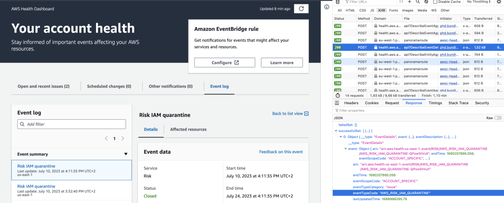This screenshot has height=203, width=504.
Task: Switch to Scheduled changes tab
Action: click(x=109, y=86)
